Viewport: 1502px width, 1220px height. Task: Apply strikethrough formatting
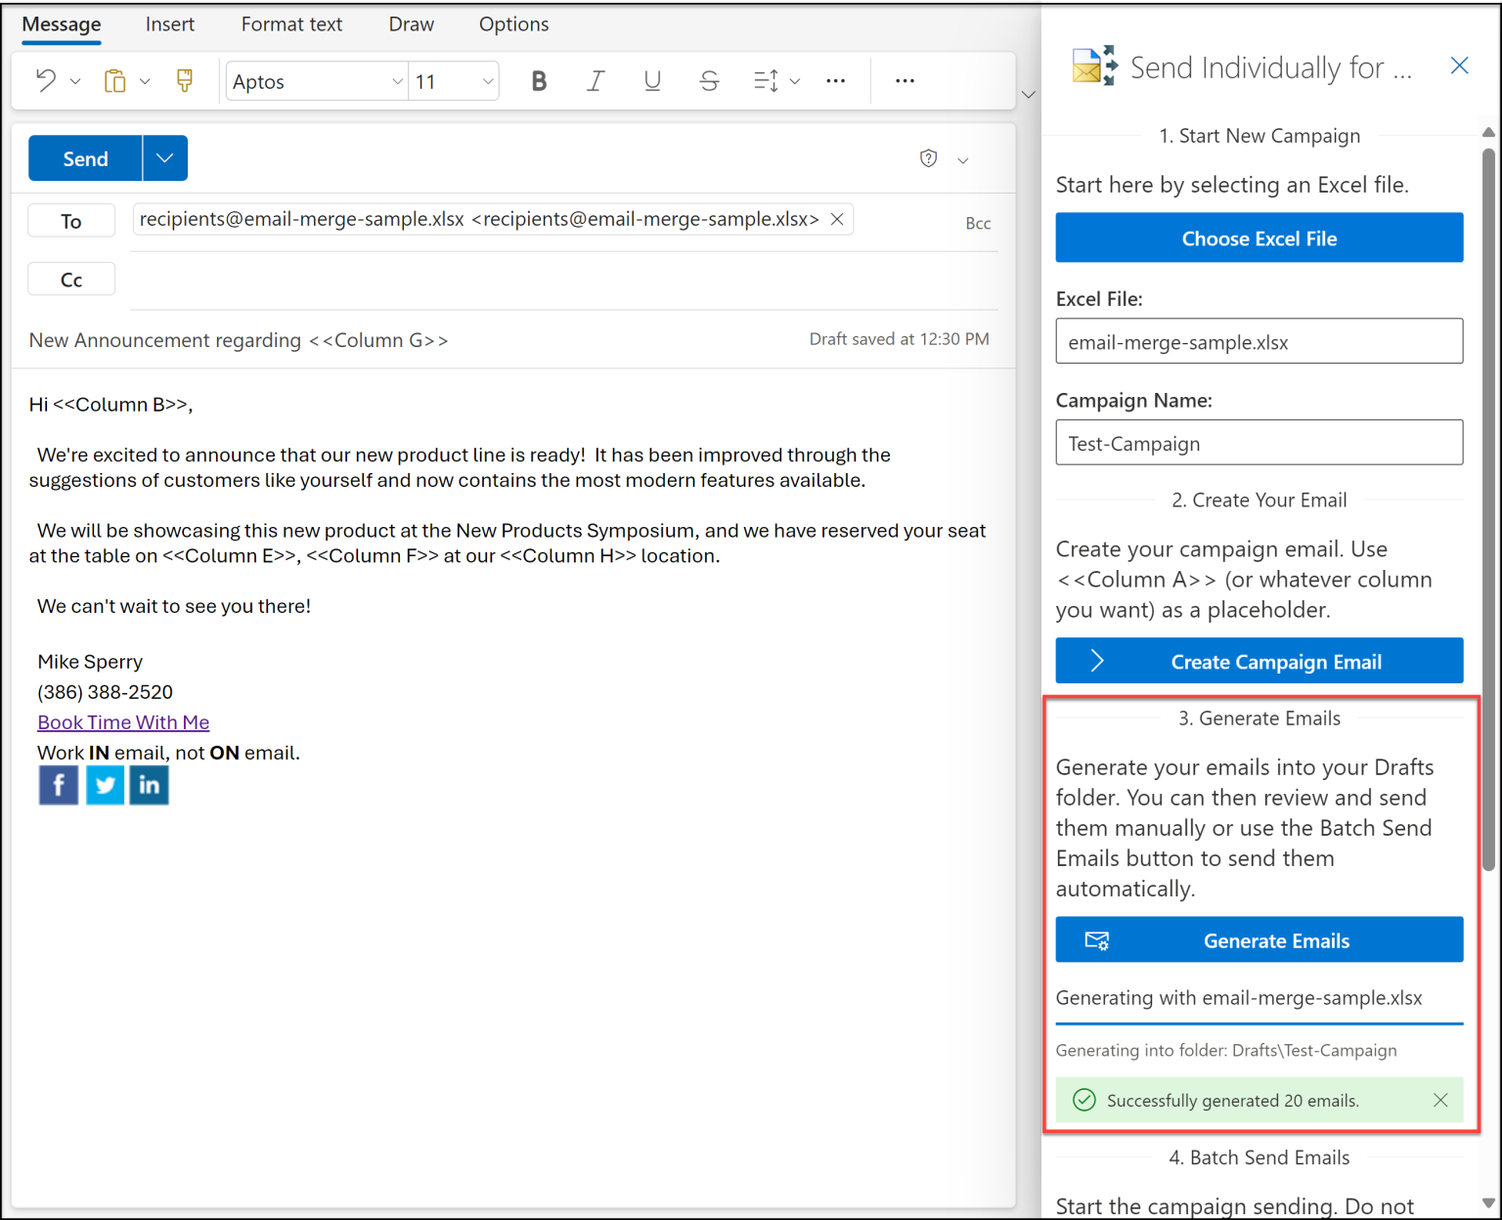[x=709, y=80]
